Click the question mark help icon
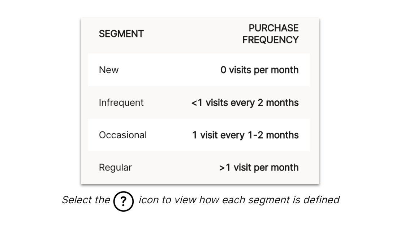Screen dimensions: 401x234 124,201
